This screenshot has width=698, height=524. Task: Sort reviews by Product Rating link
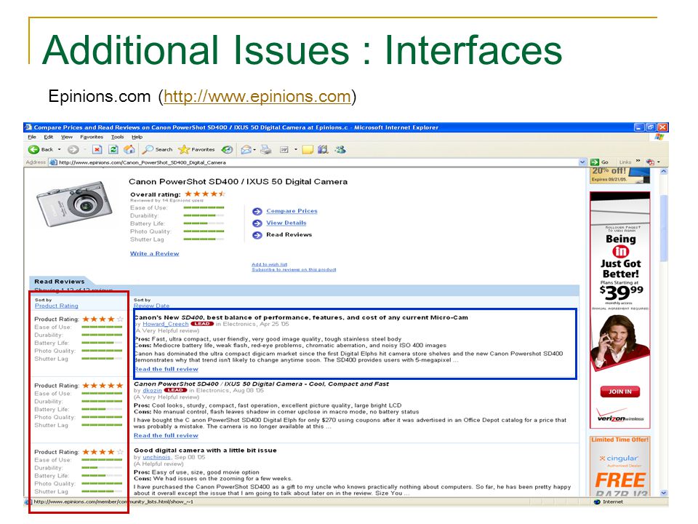(57, 306)
